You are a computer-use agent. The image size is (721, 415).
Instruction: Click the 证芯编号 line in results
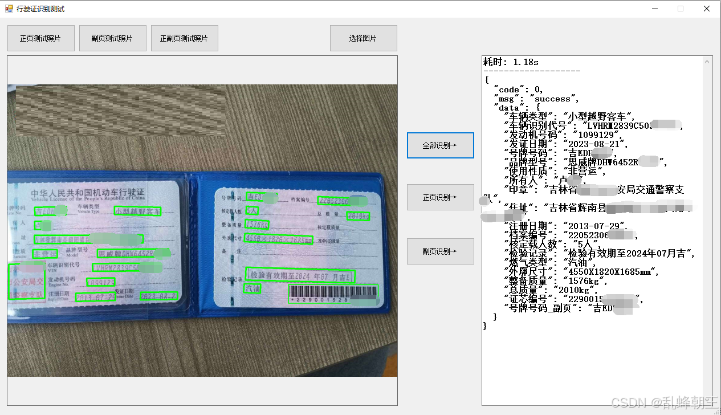click(x=574, y=299)
